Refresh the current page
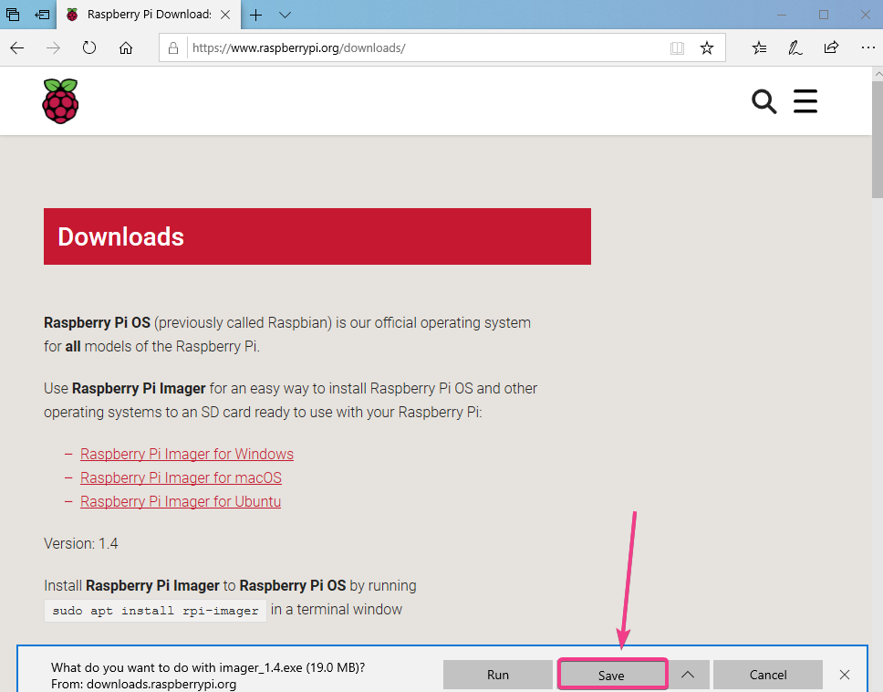 pos(89,47)
